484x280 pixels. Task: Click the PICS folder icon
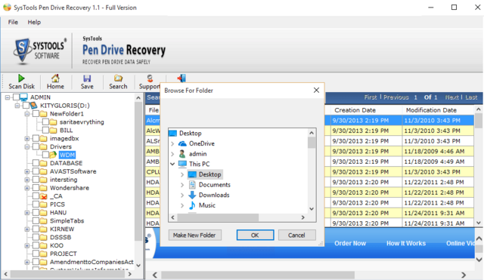point(44,205)
